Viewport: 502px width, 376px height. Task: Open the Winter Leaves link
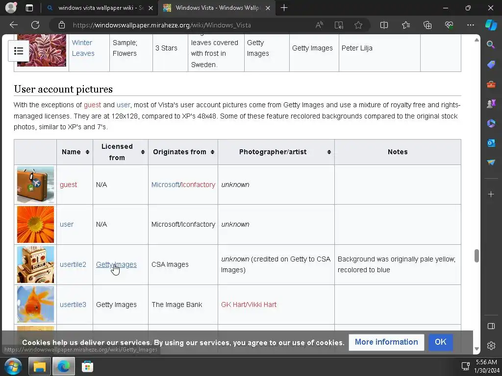[83, 48]
